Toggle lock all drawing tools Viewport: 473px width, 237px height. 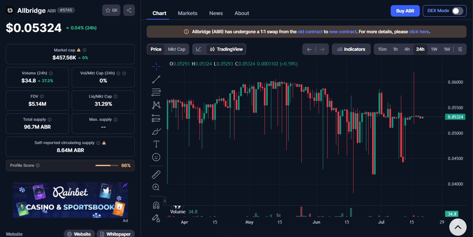coord(156,218)
